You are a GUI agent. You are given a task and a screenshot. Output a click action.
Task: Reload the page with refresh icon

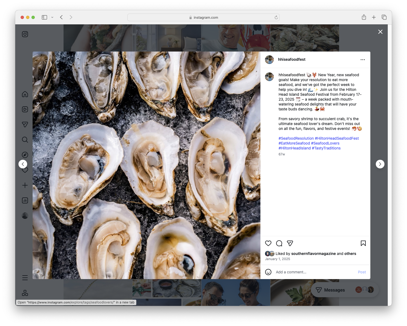pyautogui.click(x=276, y=17)
